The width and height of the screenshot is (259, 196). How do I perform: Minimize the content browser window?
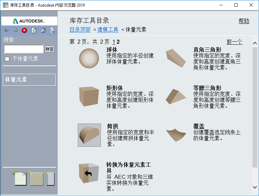click(x=221, y=5)
